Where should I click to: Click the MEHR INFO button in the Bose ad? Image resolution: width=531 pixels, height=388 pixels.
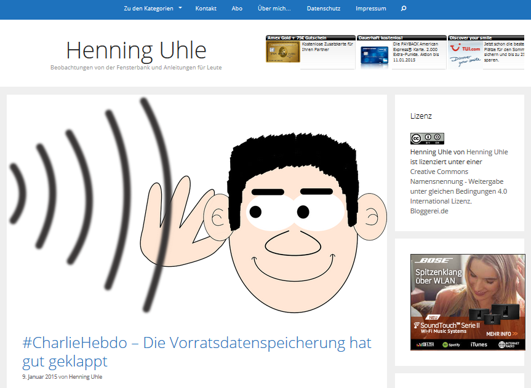498,334
